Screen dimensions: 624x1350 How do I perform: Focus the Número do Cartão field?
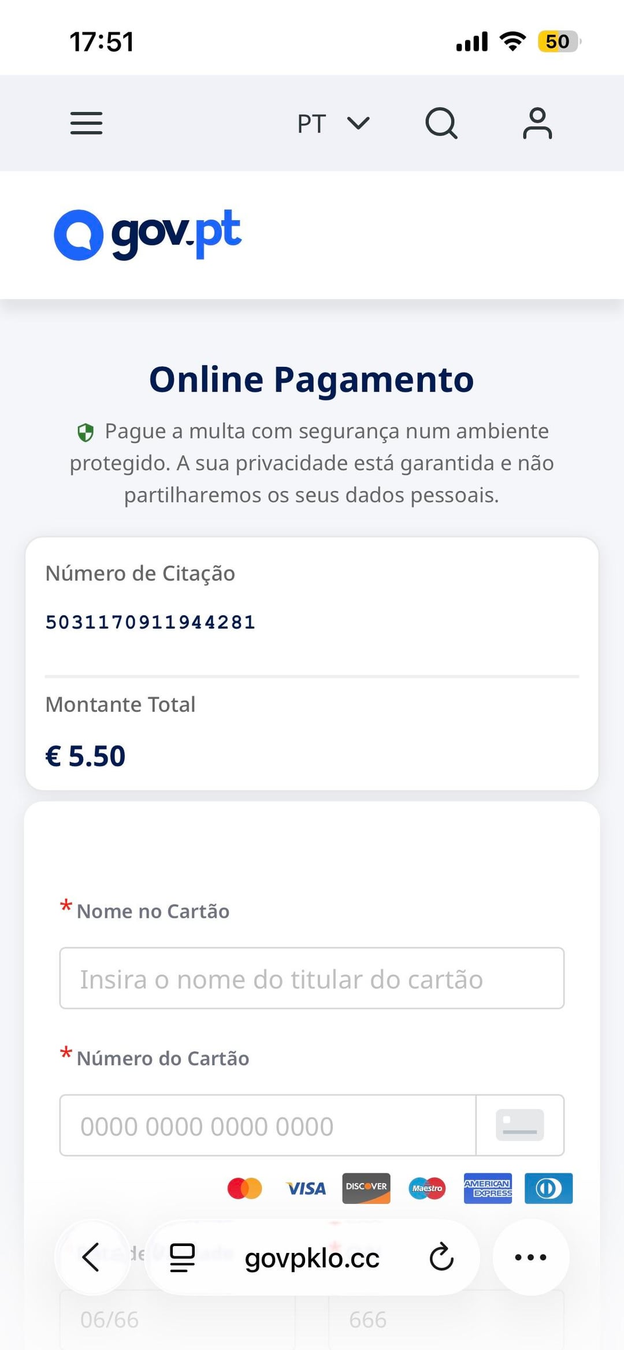(268, 1125)
